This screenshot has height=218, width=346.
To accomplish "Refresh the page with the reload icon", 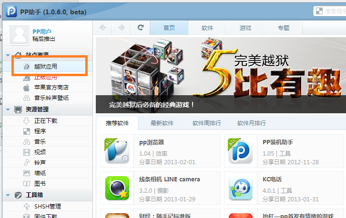I will point(141,28).
